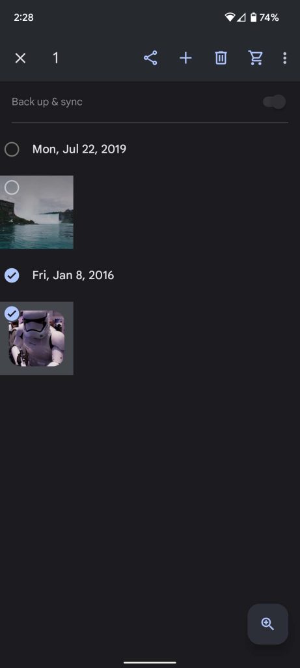The height and width of the screenshot is (668, 300).
Task: Tap the selected count number 1
Action: pyautogui.click(x=56, y=58)
